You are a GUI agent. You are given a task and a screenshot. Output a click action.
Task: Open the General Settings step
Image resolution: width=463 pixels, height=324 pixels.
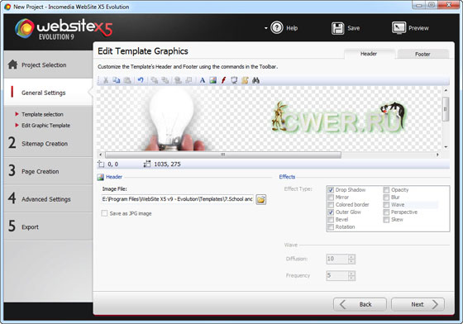(48, 93)
